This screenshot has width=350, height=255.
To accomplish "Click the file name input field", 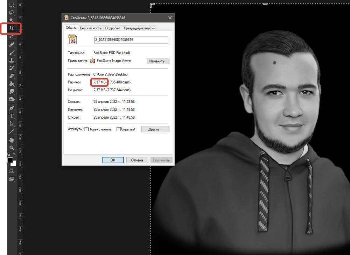I will [131, 40].
